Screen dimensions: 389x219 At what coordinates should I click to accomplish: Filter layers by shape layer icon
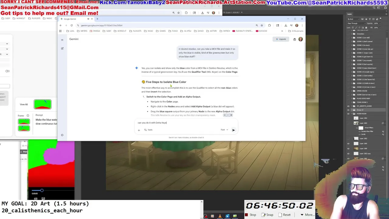(x=374, y=19)
